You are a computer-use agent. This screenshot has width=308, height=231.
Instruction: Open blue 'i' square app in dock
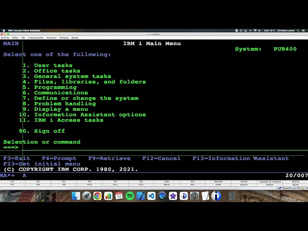(184, 196)
